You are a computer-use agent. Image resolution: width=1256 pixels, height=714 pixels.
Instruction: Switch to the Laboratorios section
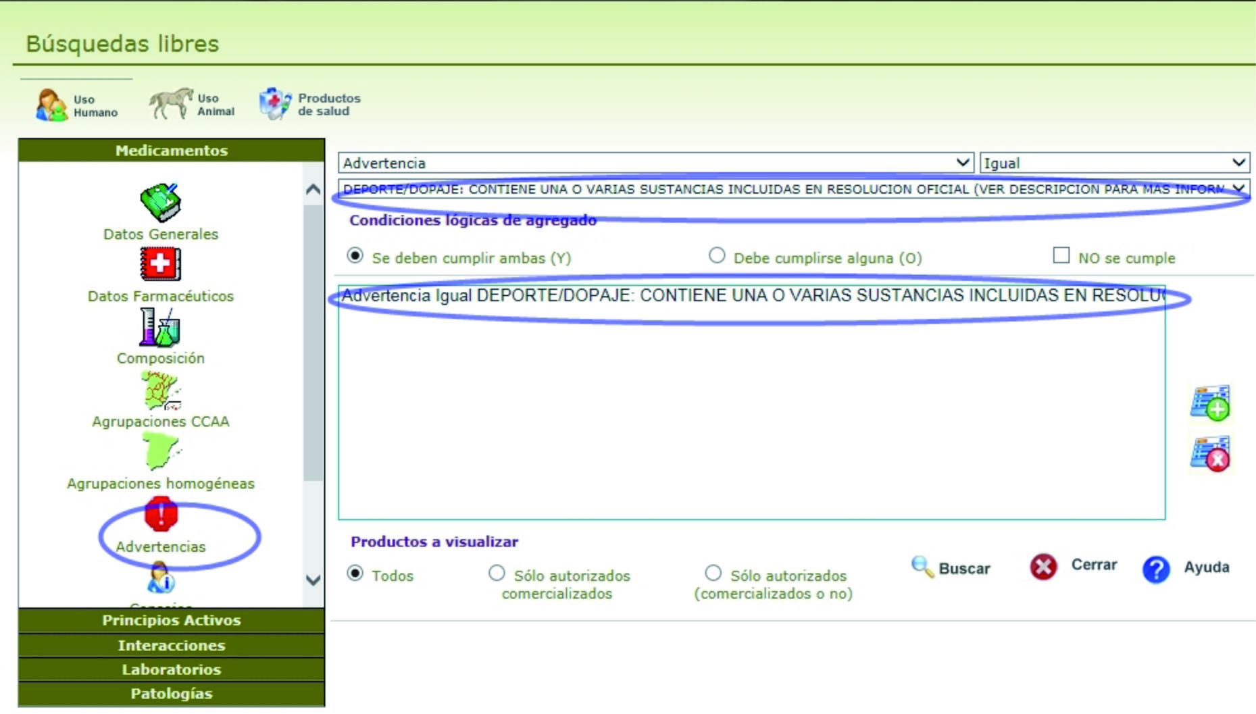[x=172, y=669]
